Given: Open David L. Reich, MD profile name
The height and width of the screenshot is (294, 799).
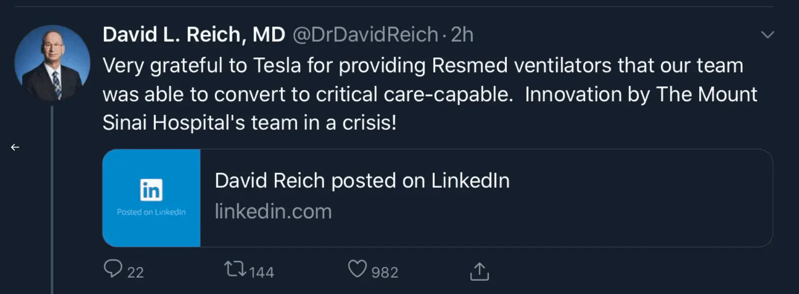Looking at the screenshot, I should coord(193,34).
